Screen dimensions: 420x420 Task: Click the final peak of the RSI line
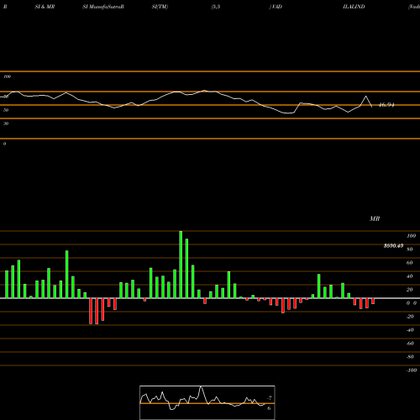pos(365,96)
